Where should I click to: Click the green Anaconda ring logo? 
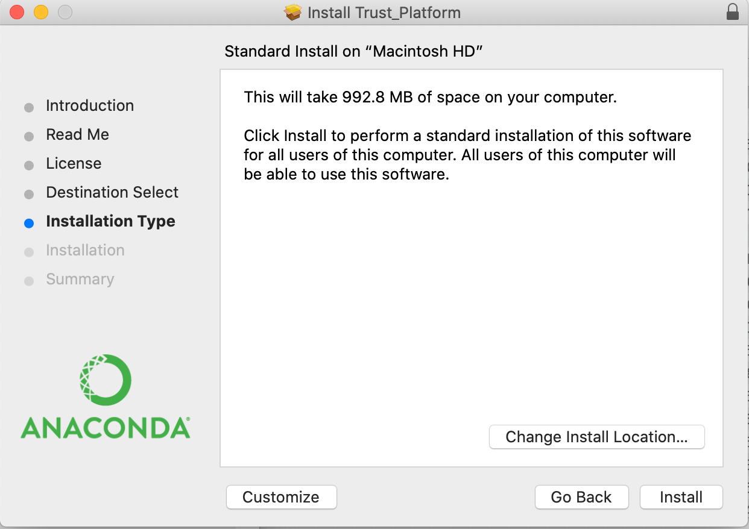tap(106, 380)
